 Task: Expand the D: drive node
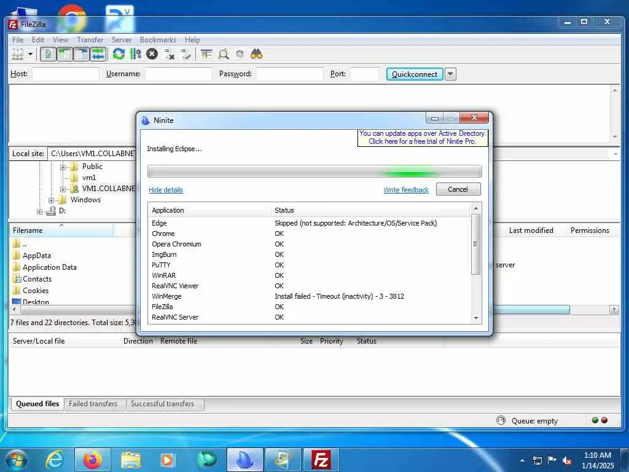click(x=40, y=211)
